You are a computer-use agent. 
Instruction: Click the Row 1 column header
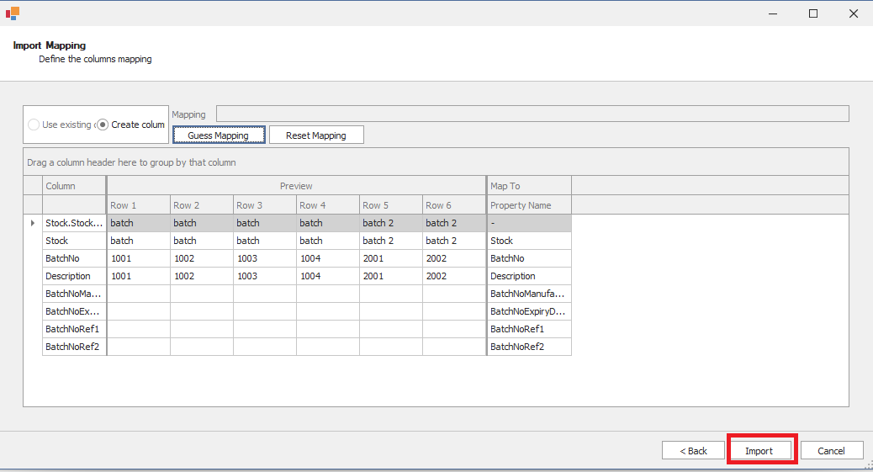click(x=138, y=205)
